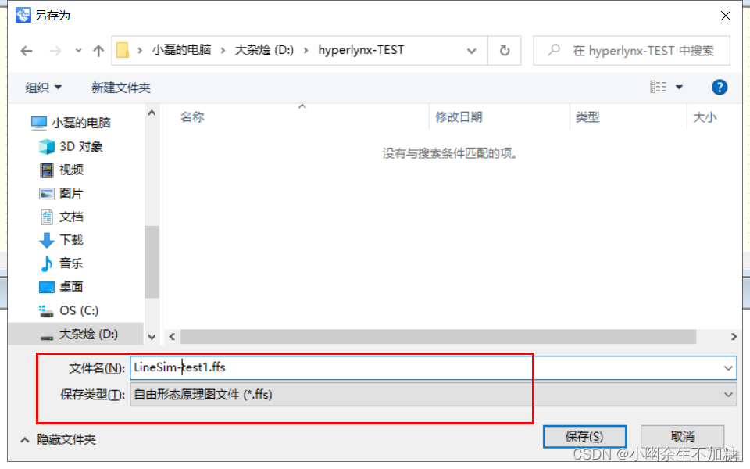The image size is (750, 469).
Task: Open Help with the question mark icon
Action: pos(720,87)
